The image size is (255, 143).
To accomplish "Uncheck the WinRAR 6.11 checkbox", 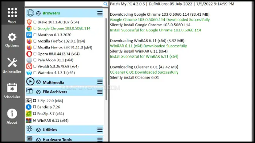I will pos(34,120).
